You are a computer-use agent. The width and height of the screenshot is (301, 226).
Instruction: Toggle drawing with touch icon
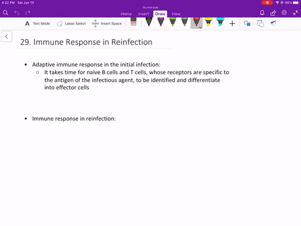click(273, 23)
